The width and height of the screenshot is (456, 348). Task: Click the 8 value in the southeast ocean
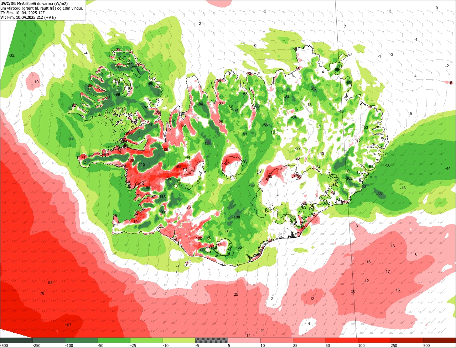pyautogui.click(x=357, y=226)
